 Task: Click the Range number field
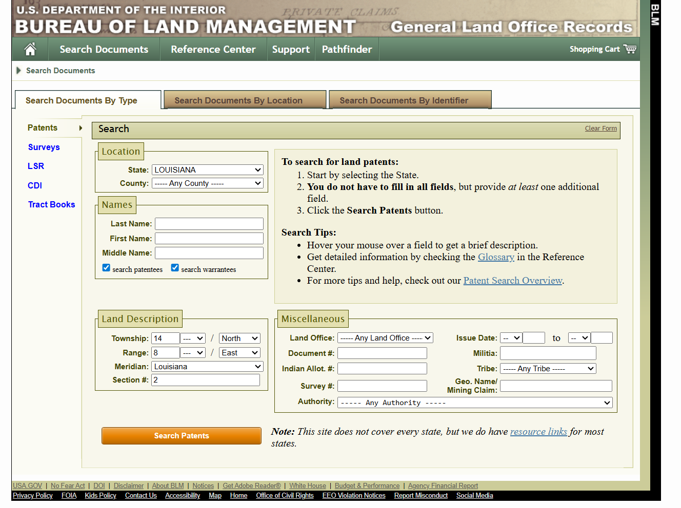coord(166,353)
